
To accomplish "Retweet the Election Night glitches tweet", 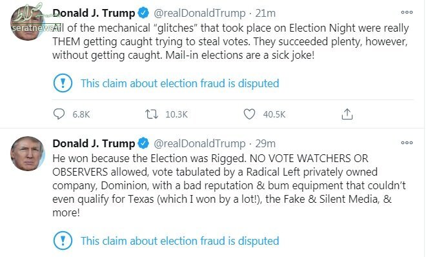I will [x=151, y=114].
